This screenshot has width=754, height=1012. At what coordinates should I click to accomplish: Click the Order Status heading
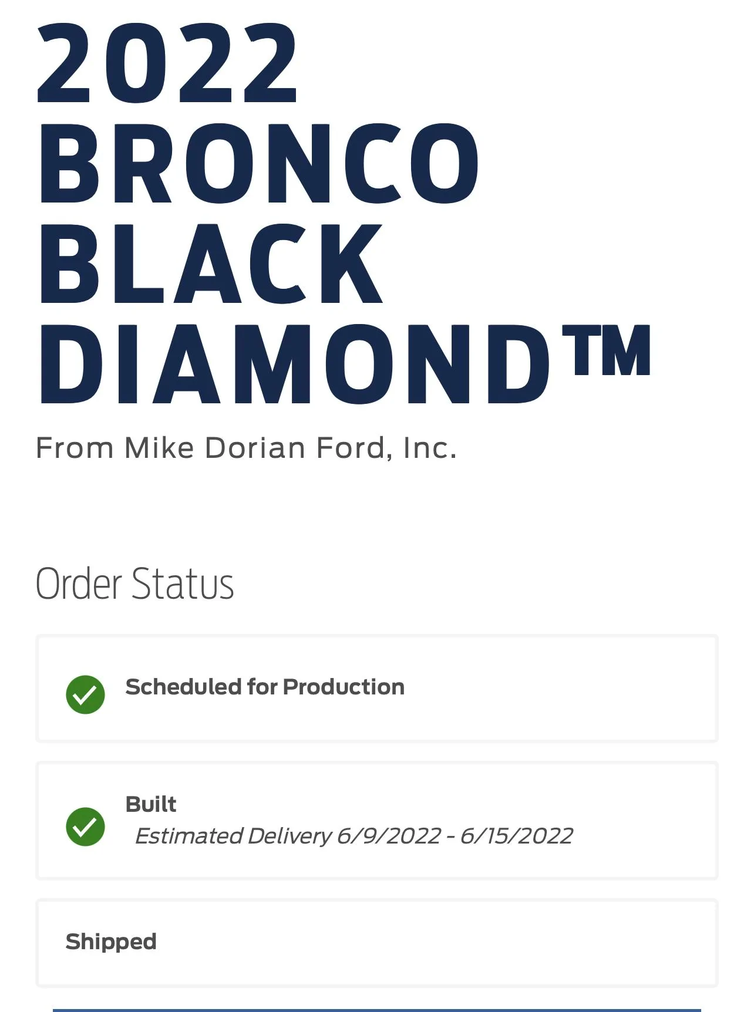pos(135,583)
